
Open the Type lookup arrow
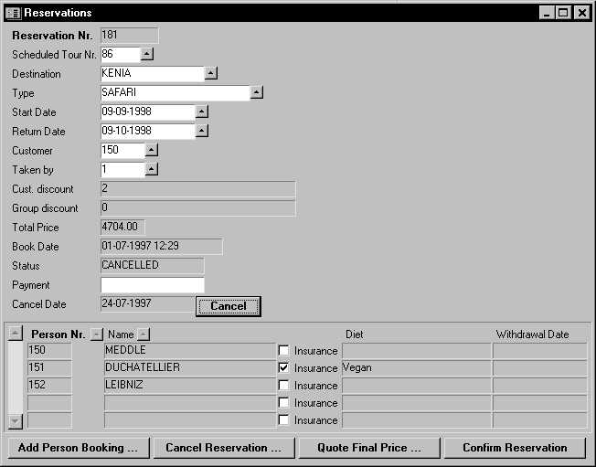[x=257, y=92]
